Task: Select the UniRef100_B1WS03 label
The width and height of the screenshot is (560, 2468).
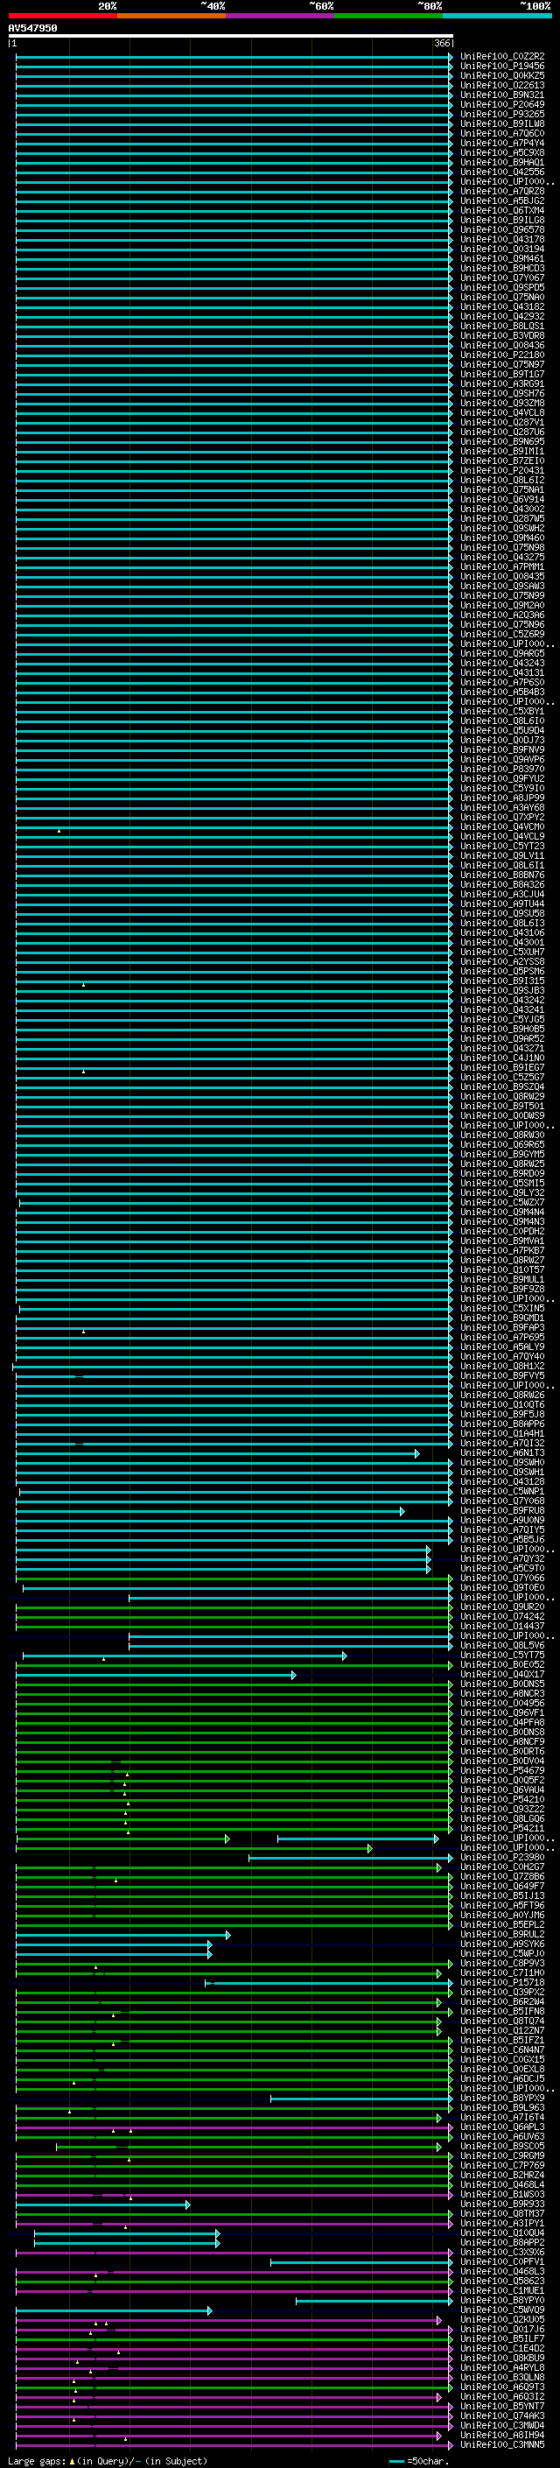Action: (x=502, y=2194)
